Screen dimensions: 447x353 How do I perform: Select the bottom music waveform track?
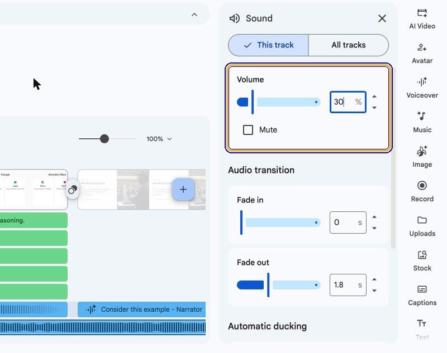tap(103, 327)
